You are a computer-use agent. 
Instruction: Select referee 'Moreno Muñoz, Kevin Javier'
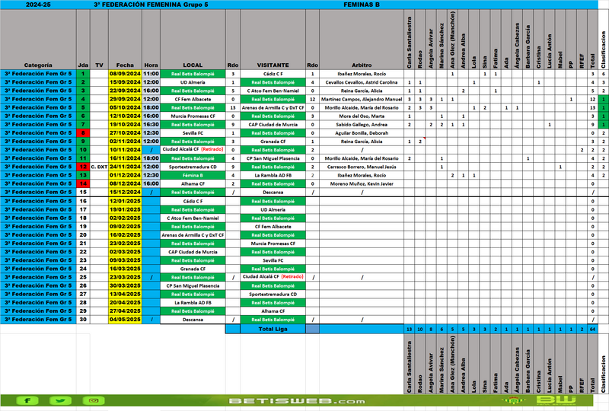362,183
